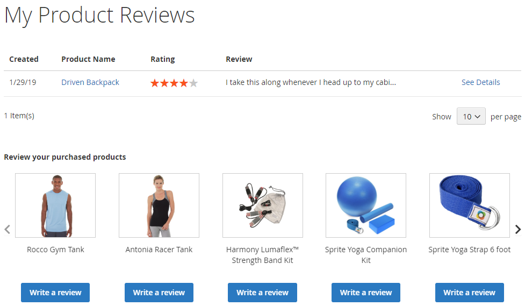Click the Sprite Yoga Companion Kit name
Viewport: 525px width, 306px height.
[x=366, y=255]
